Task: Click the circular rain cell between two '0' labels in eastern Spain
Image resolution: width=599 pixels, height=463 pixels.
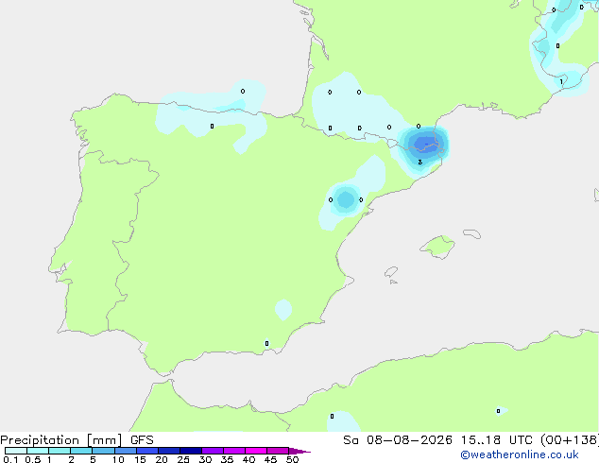Action: point(346,199)
